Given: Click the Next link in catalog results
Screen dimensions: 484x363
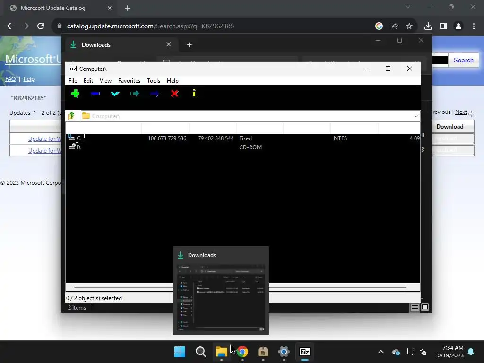Looking at the screenshot, I should coord(461,112).
